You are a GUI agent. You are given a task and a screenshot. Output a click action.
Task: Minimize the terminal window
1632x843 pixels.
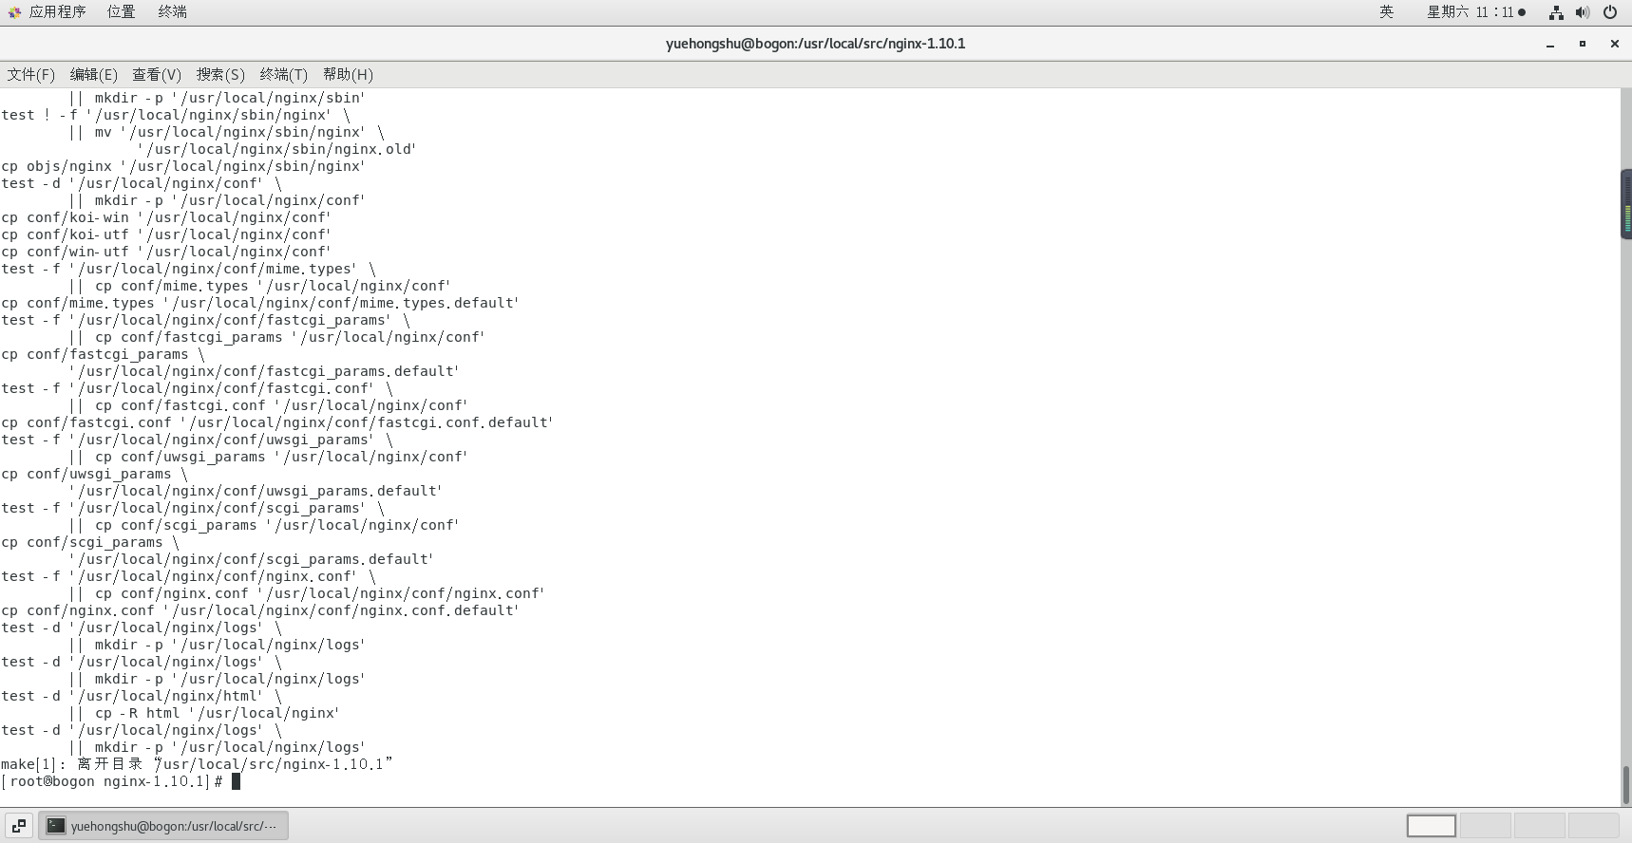coord(1550,44)
